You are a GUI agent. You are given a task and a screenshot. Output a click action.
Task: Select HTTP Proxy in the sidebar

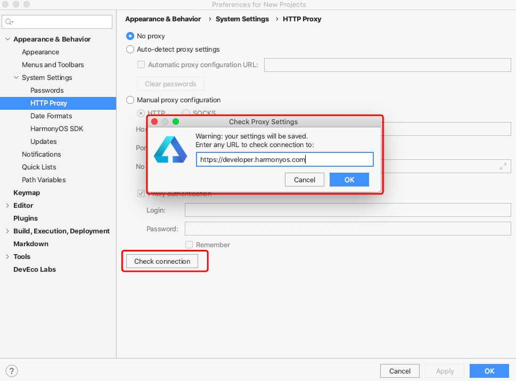click(x=58, y=103)
